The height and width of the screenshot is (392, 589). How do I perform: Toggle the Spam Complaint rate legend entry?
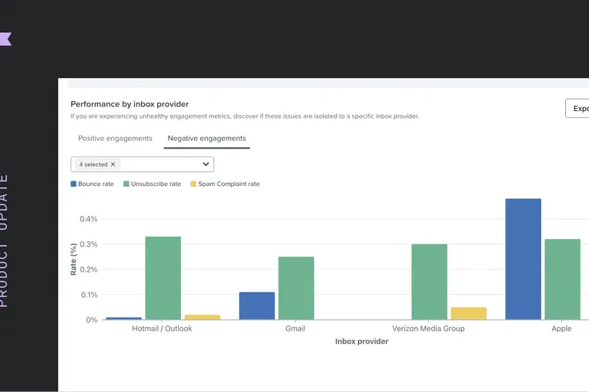pos(225,184)
